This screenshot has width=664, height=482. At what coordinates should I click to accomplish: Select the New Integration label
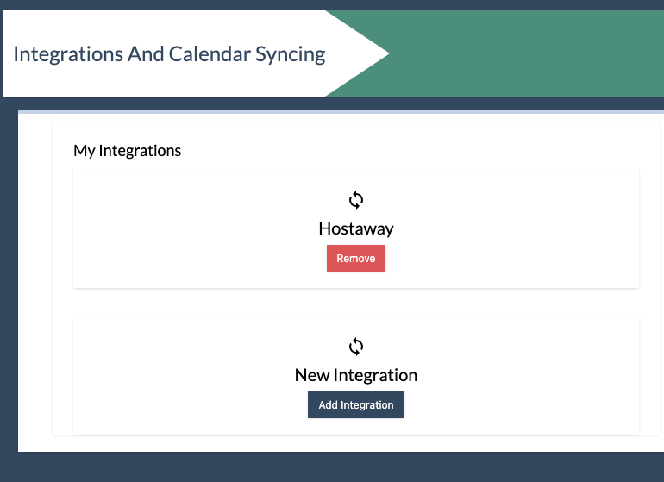(x=355, y=375)
